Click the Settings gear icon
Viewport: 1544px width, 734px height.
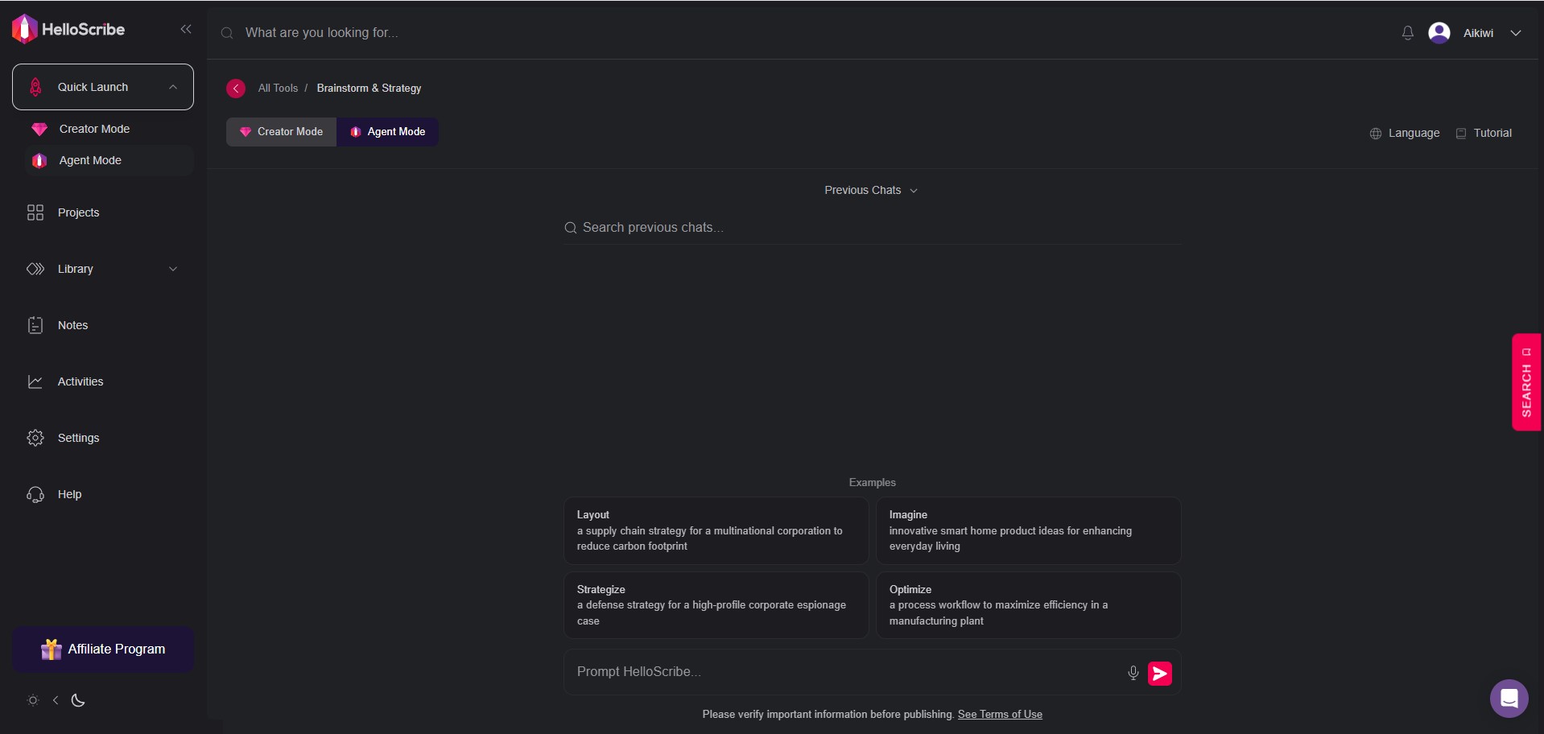pyautogui.click(x=35, y=438)
